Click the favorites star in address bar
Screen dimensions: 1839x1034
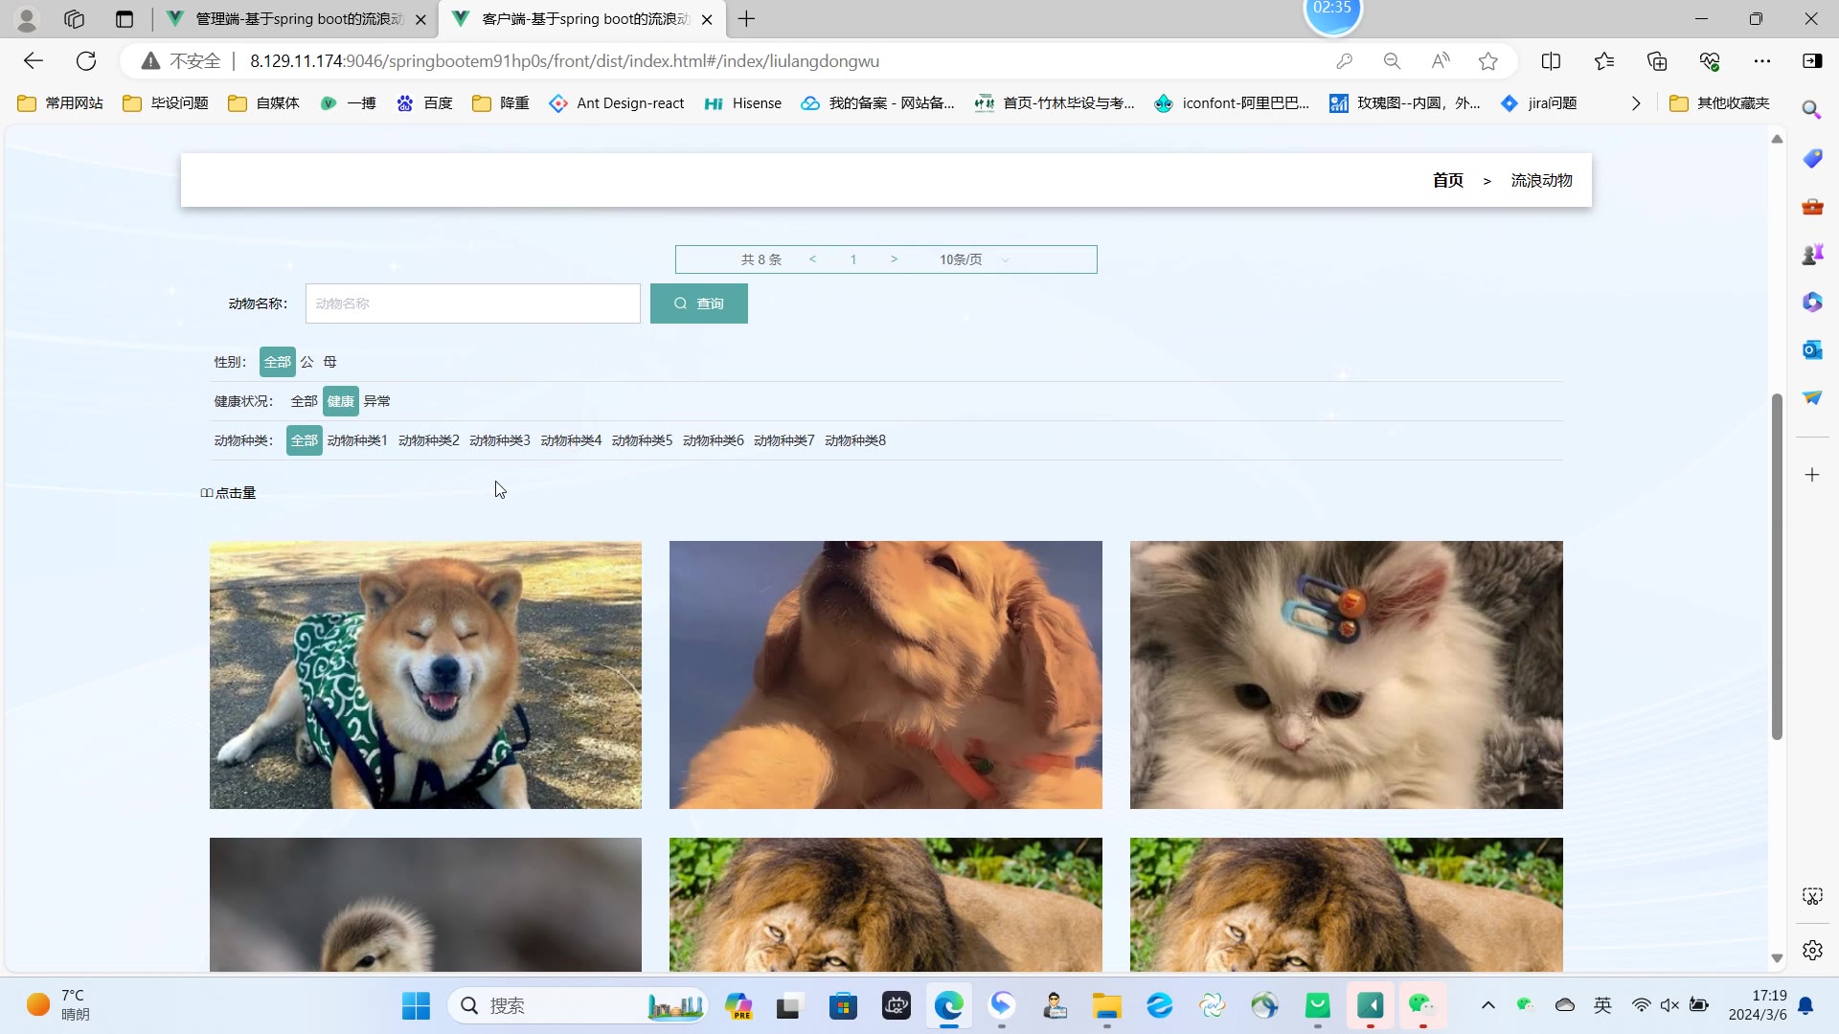pos(1487,61)
